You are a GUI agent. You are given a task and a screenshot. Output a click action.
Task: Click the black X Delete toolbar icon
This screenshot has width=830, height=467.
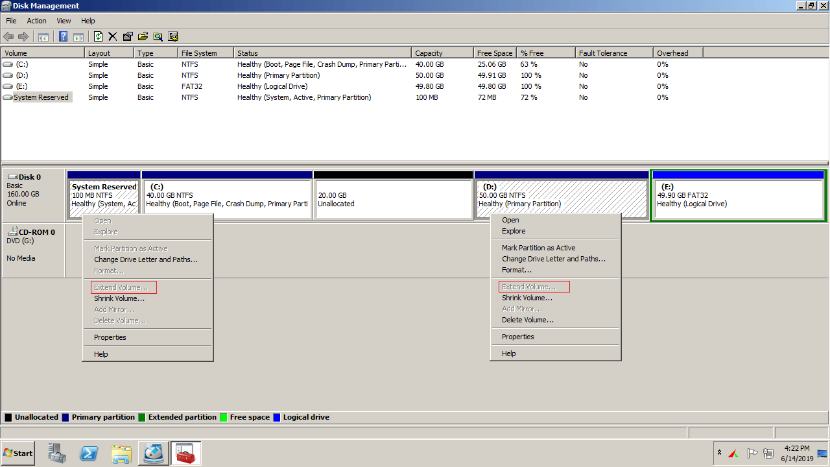113,37
